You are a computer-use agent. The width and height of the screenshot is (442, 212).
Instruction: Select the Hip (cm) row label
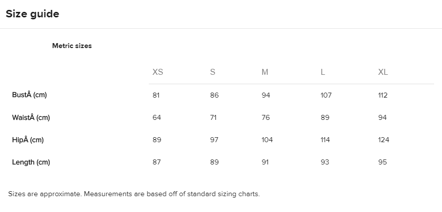point(28,140)
